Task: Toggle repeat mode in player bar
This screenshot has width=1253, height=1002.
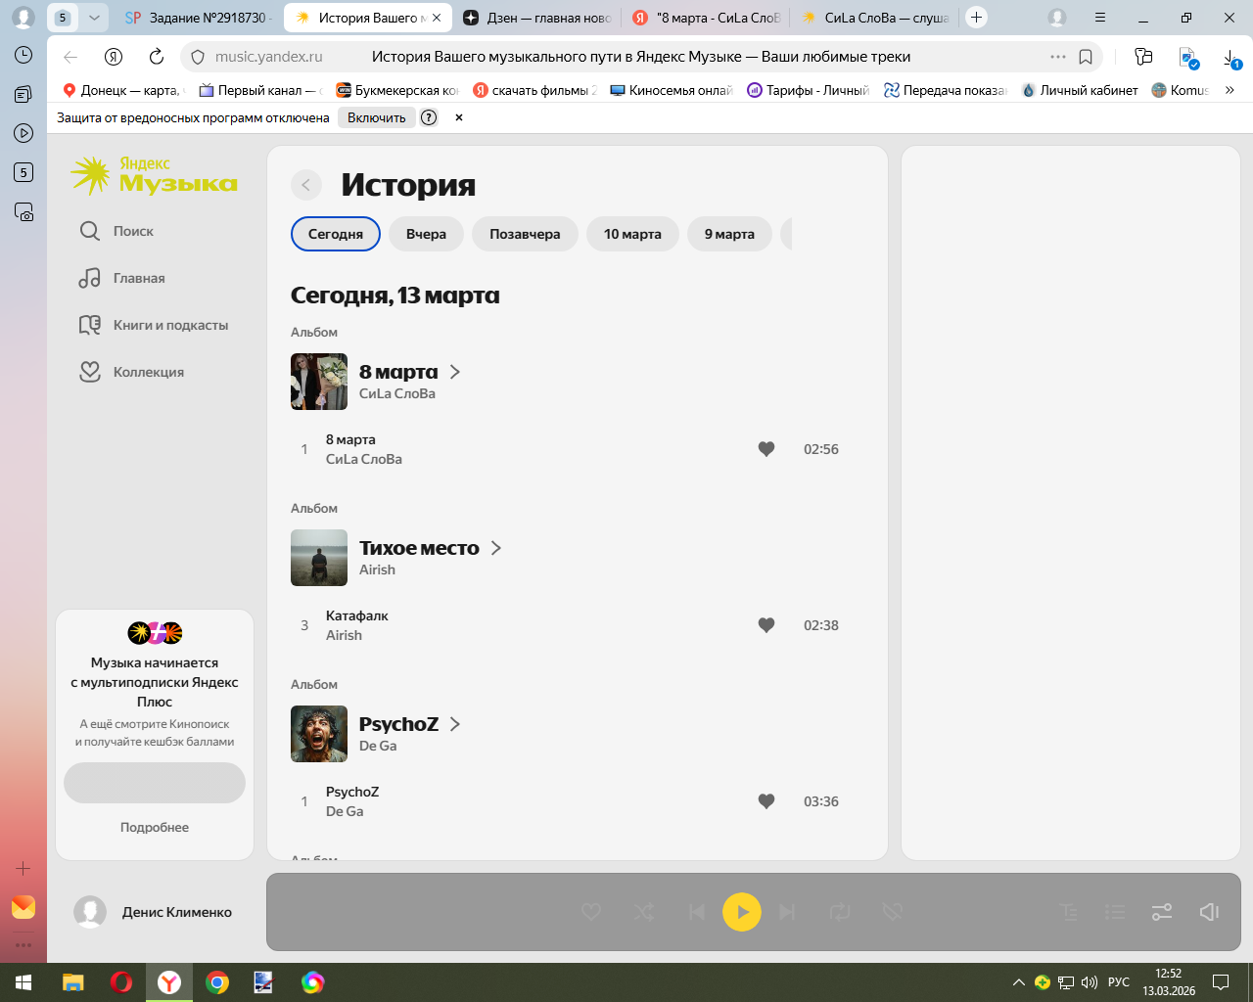Action: point(840,912)
